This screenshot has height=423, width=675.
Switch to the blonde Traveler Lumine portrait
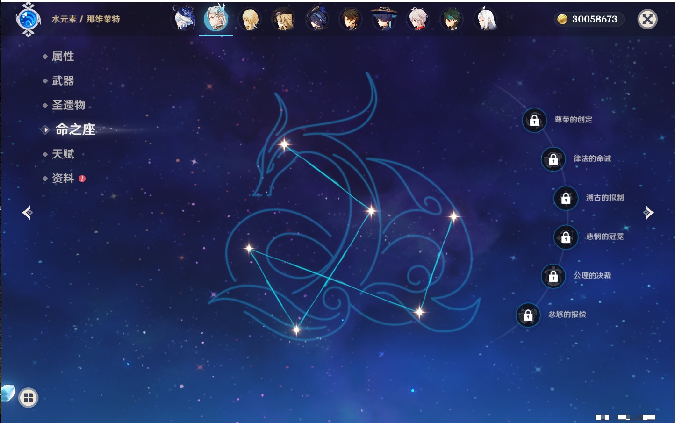tap(249, 20)
